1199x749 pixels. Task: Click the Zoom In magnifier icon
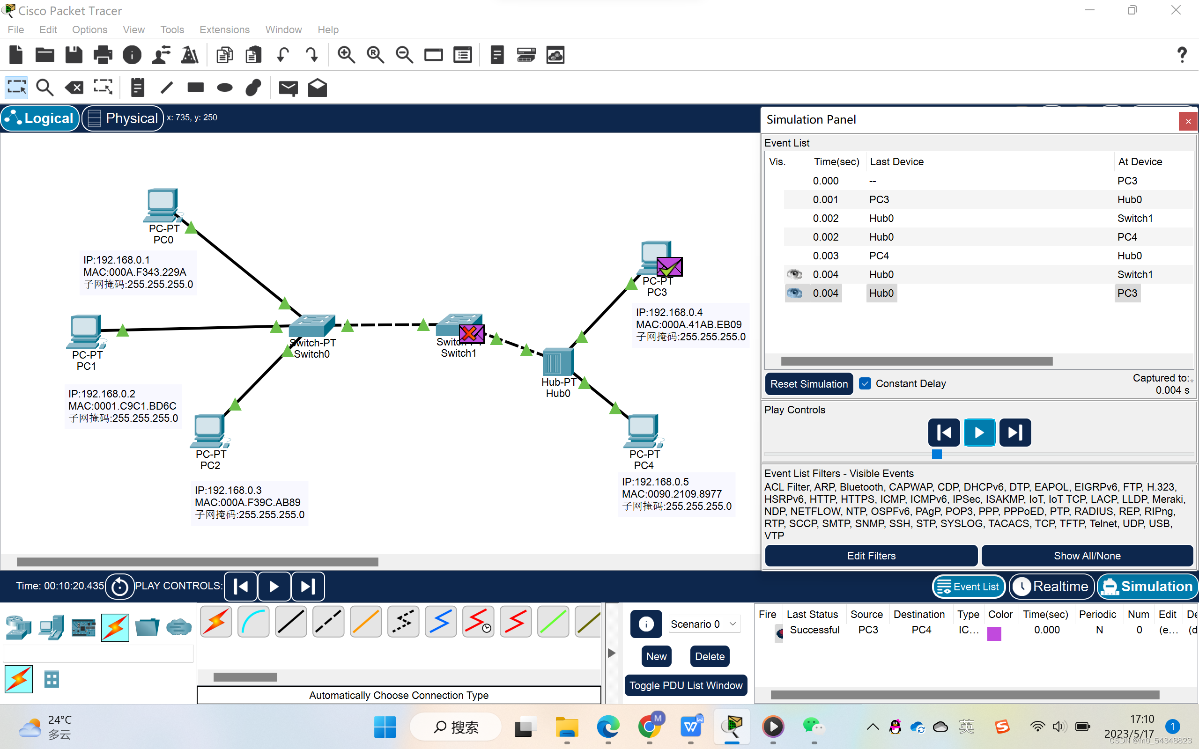click(x=346, y=55)
